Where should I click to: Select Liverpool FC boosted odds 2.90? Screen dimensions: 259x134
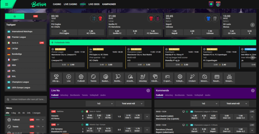pyautogui.click(x=68, y=65)
